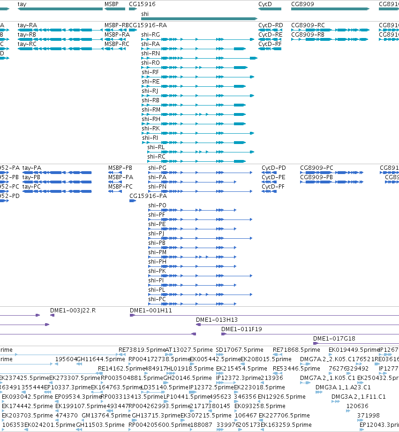Select the CG8909-RC transcript label
The height and width of the screenshot is (432, 399).
pos(308,25)
